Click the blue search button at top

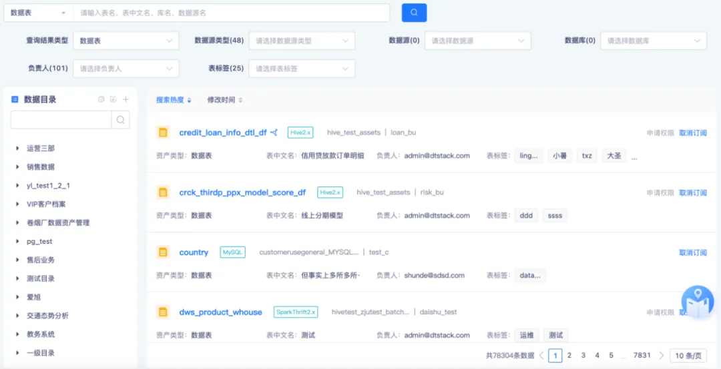(414, 13)
